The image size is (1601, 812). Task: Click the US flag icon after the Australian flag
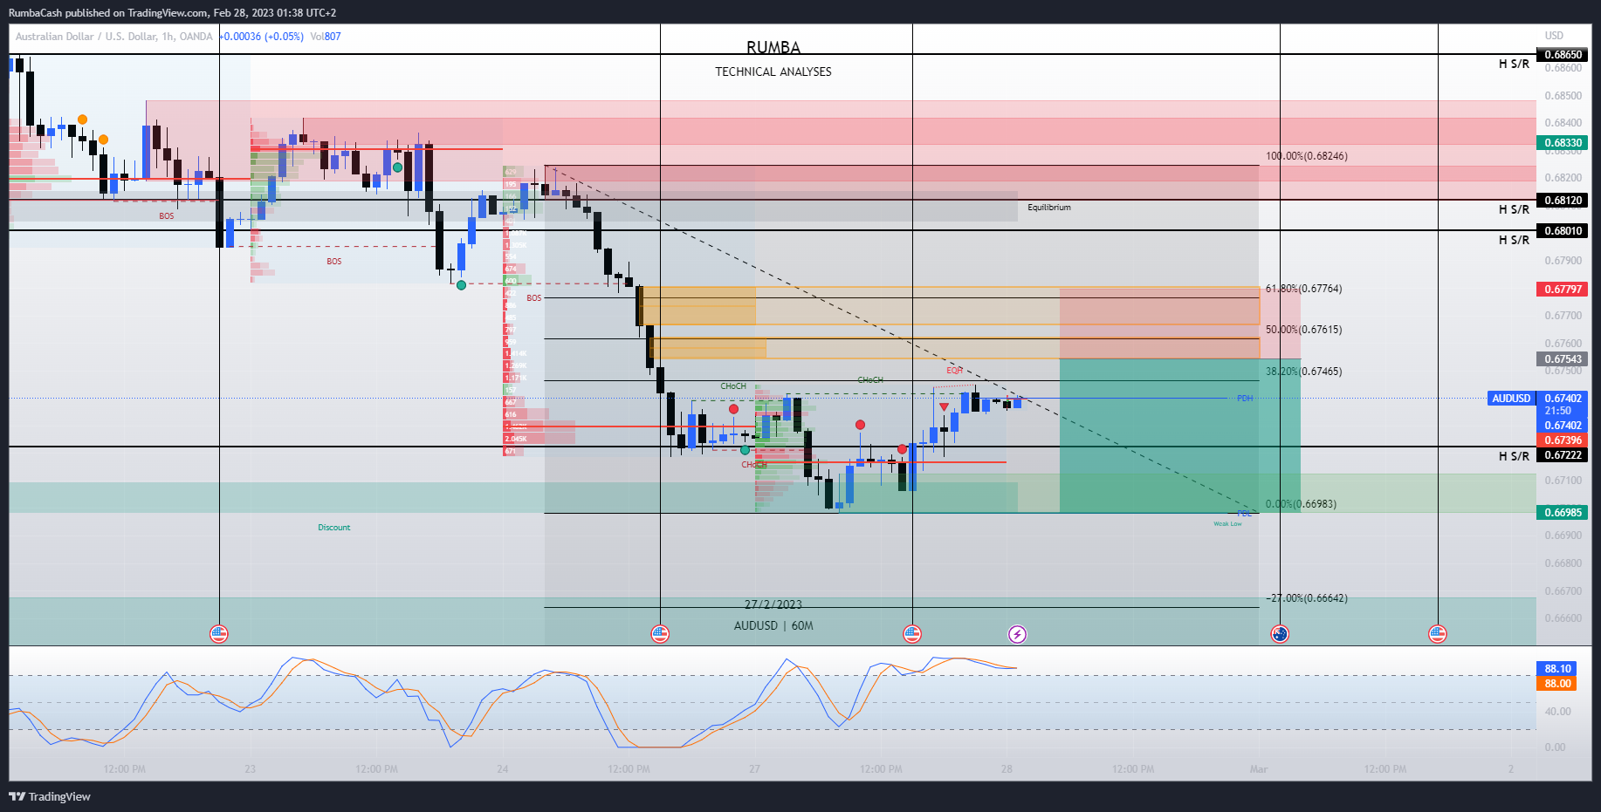click(1438, 634)
